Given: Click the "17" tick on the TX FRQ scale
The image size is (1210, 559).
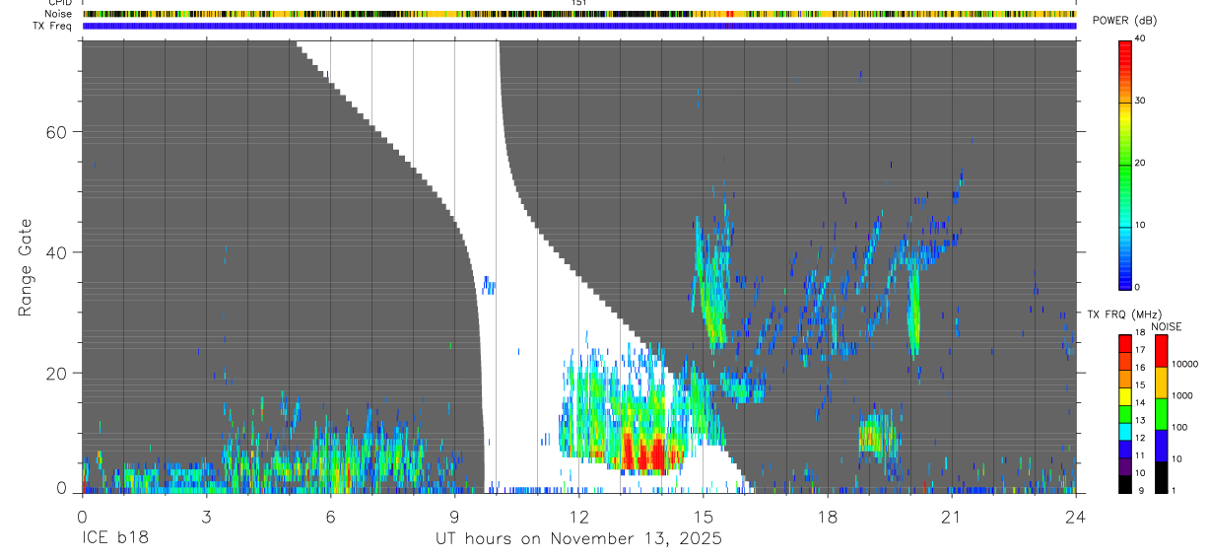Looking at the screenshot, I should pos(1140,350).
